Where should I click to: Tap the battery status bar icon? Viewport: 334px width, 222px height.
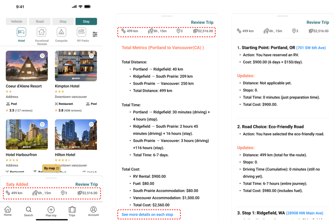[87, 7]
